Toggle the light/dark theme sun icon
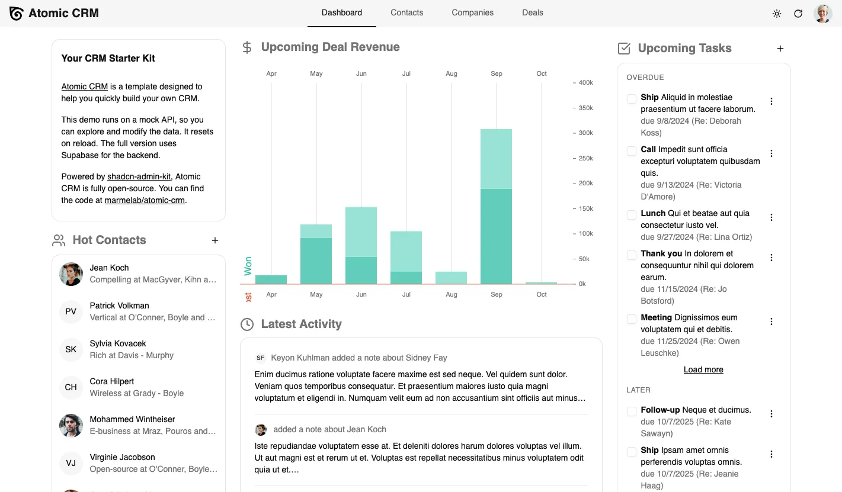This screenshot has width=842, height=492. pyautogui.click(x=777, y=13)
